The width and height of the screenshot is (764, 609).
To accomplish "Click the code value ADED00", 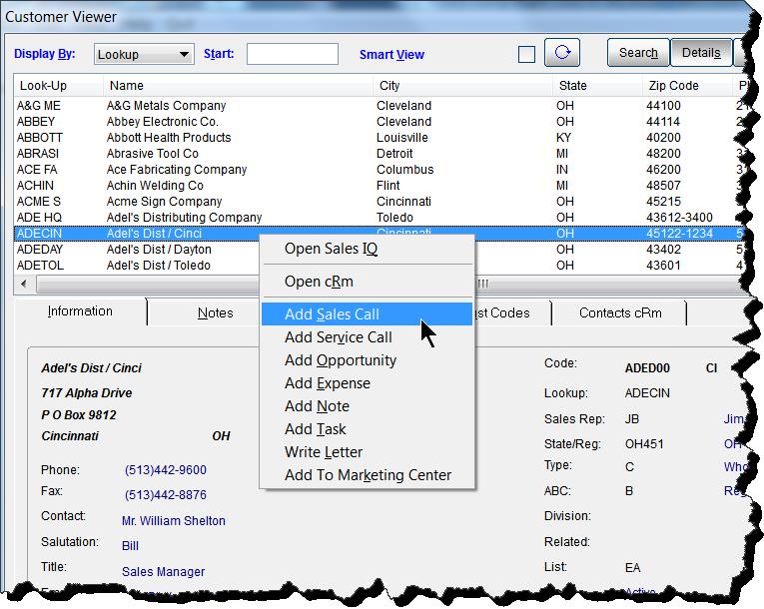I will pos(647,368).
